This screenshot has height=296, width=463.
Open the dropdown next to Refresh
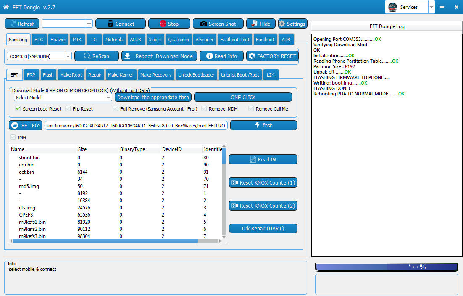89,24
